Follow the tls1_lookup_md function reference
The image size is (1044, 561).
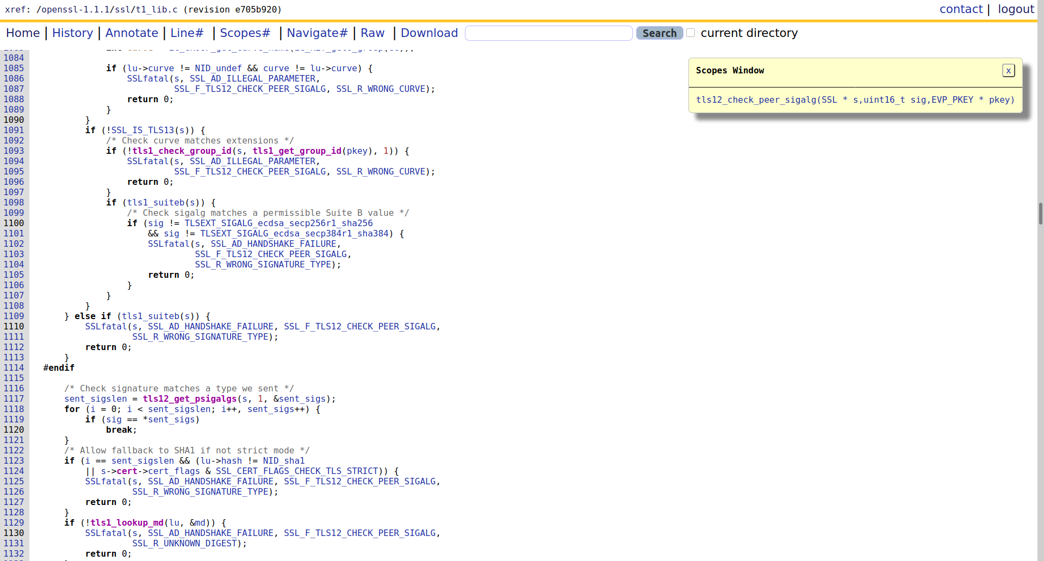coord(127,523)
